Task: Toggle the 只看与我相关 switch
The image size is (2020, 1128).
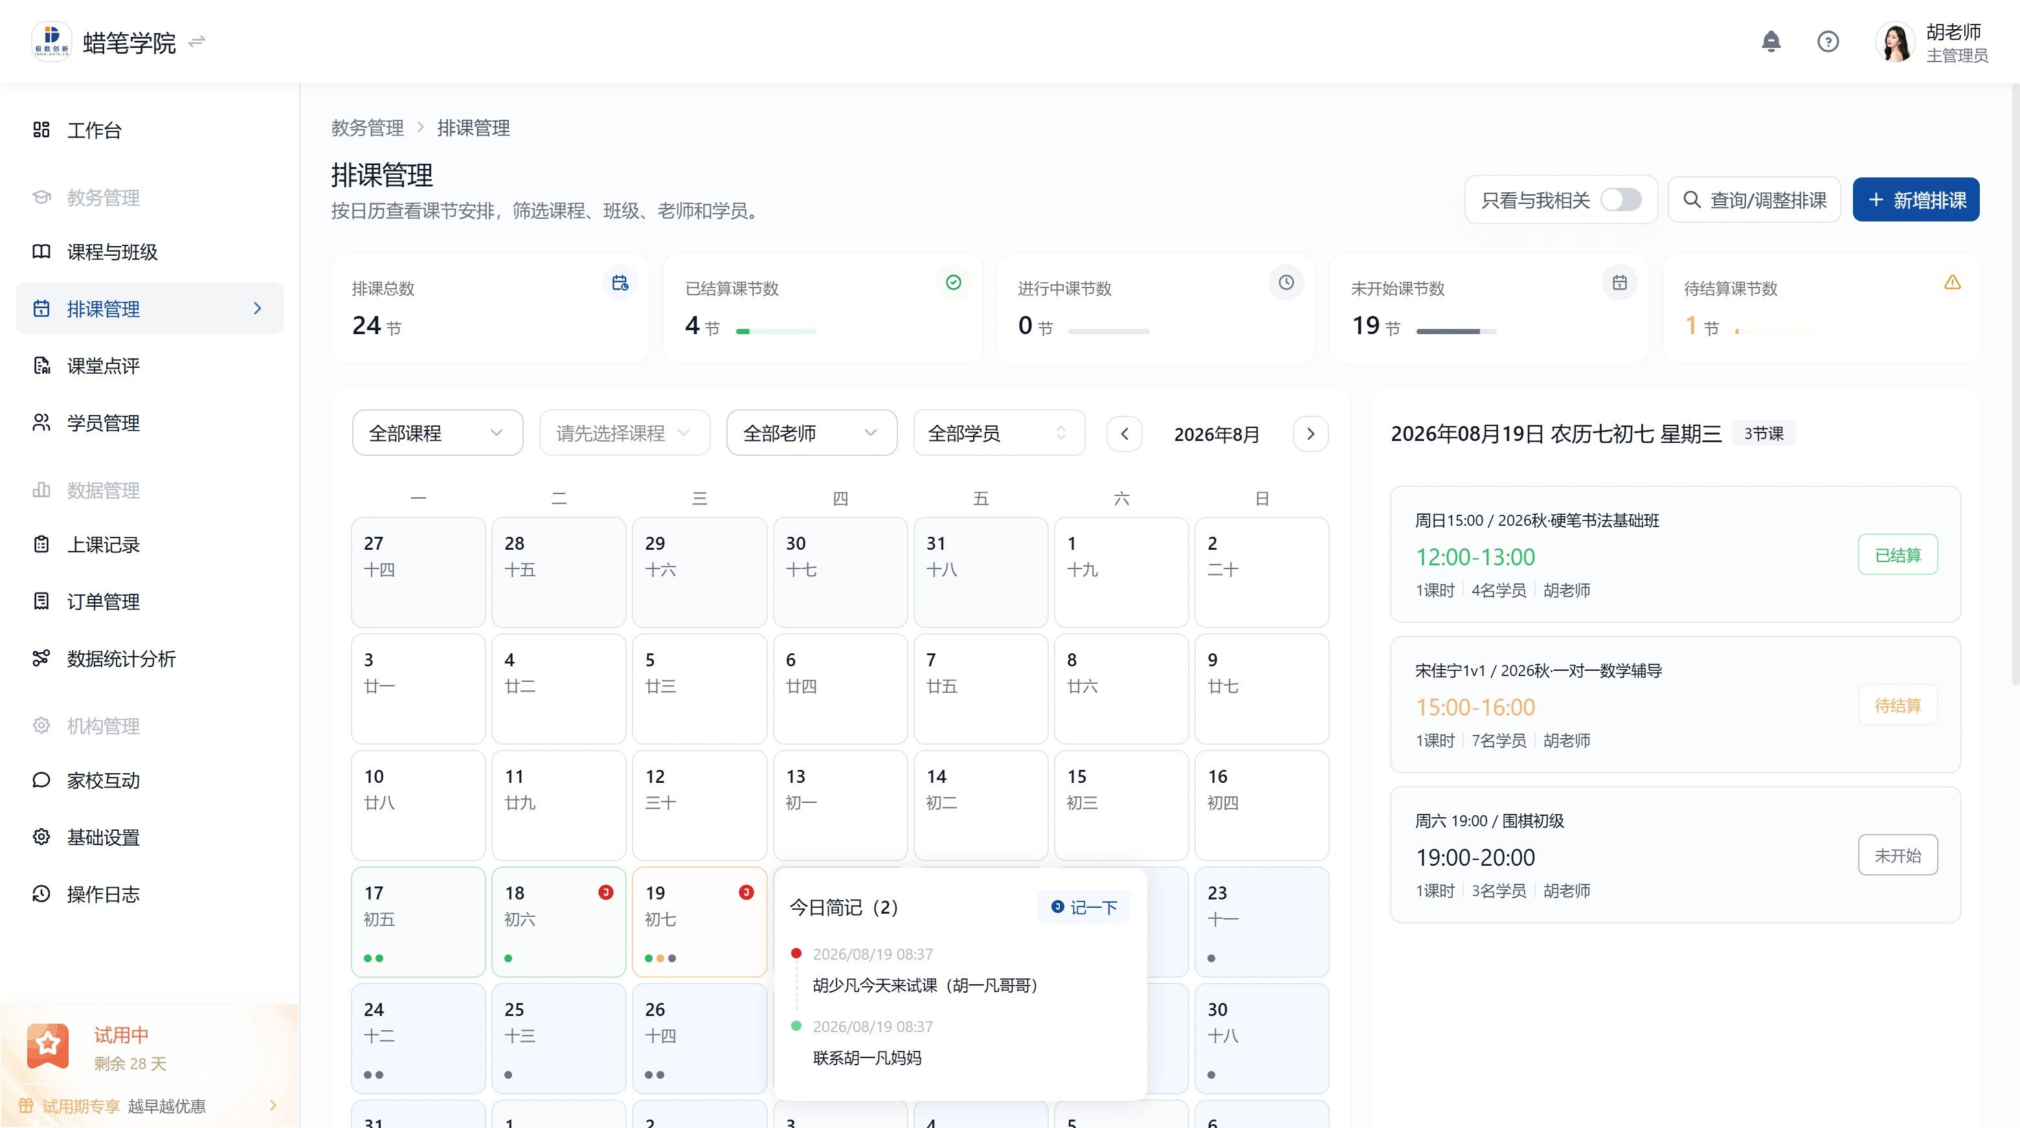Action: [1620, 200]
